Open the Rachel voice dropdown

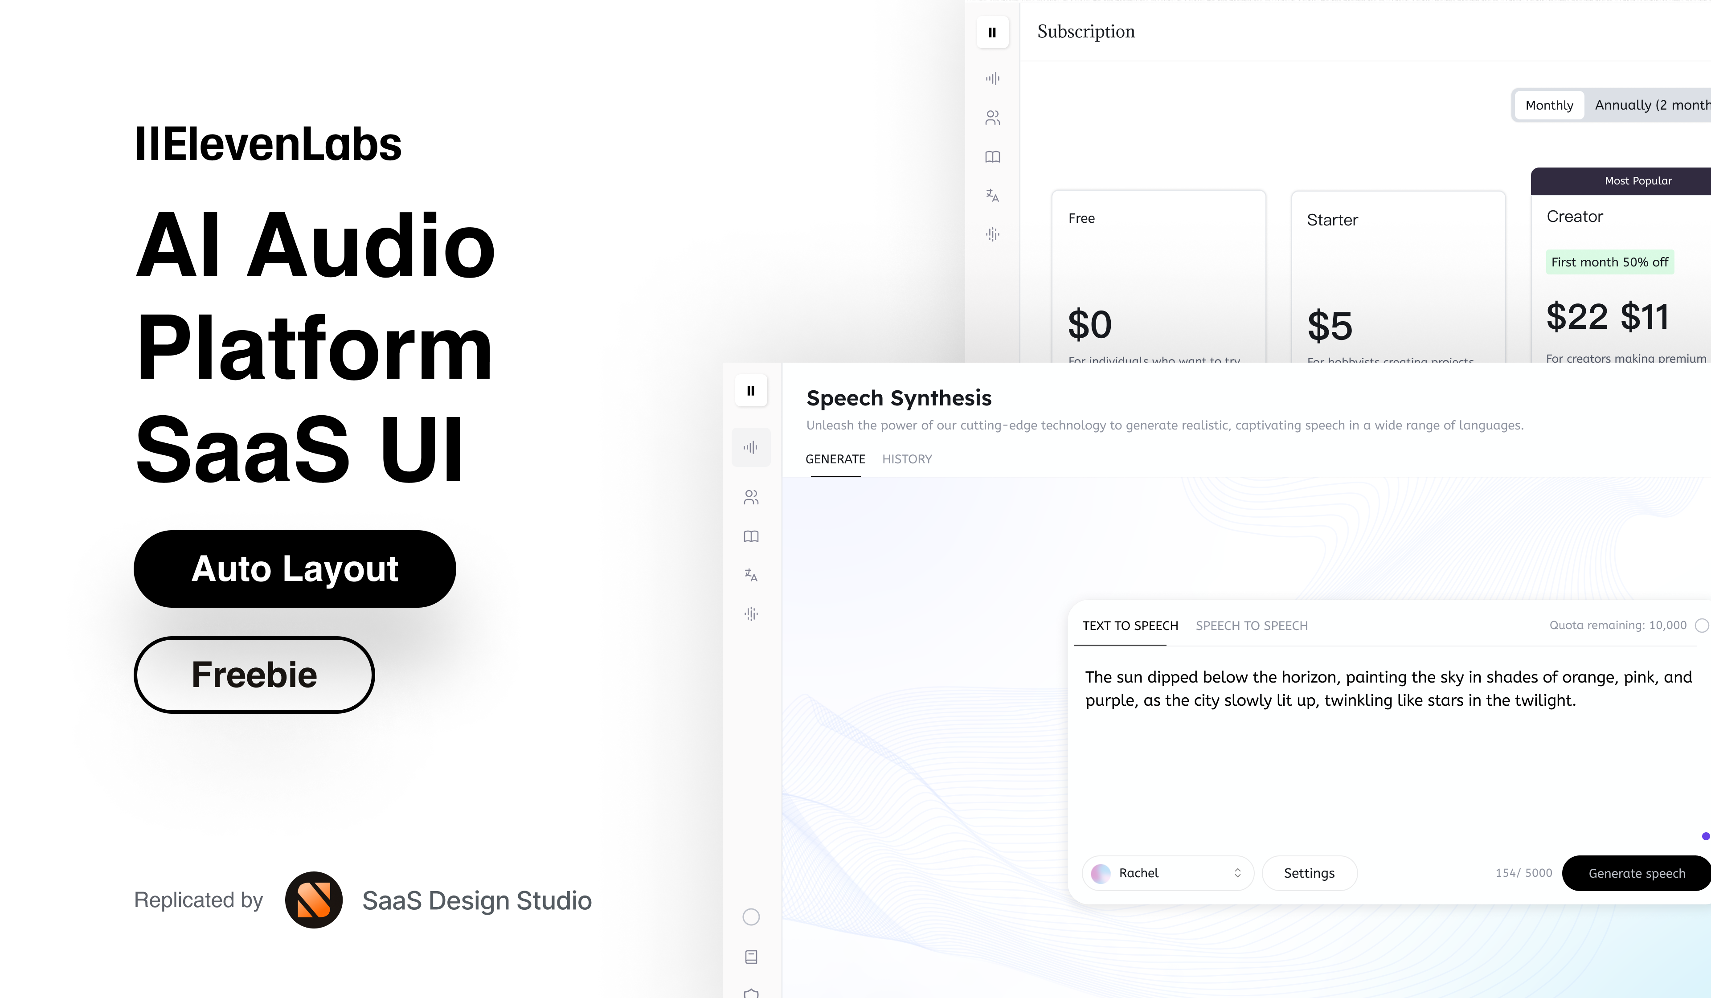coord(1167,873)
